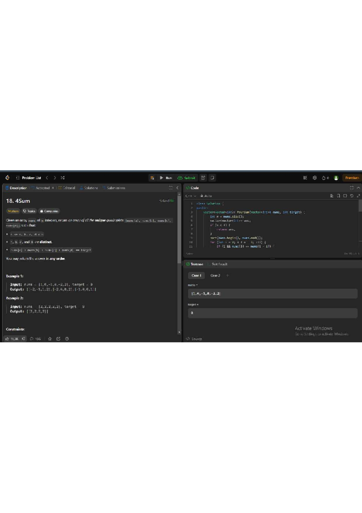Open the debugger icon beside Run
362x513 pixels.
pyautogui.click(x=152, y=178)
